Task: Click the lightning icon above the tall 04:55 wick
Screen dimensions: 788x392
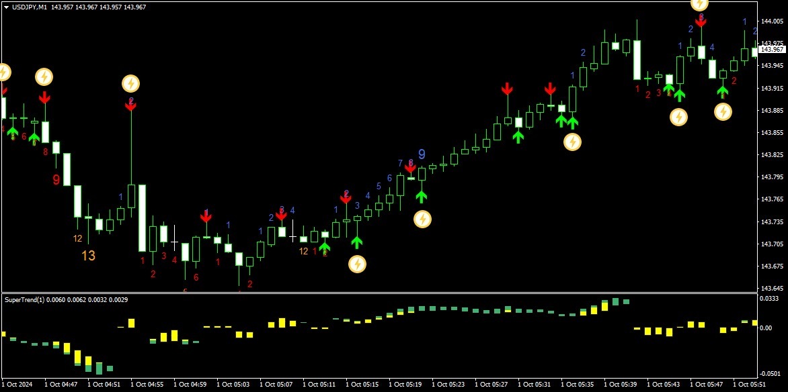Action: click(x=130, y=83)
